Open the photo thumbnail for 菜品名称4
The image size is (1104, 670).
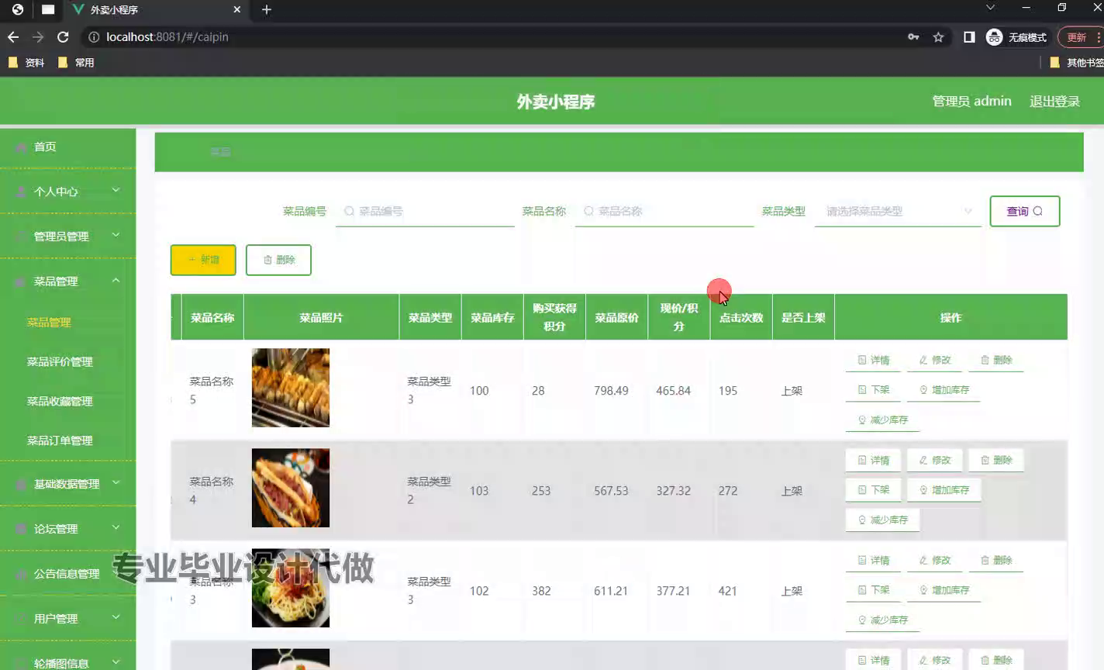click(291, 488)
